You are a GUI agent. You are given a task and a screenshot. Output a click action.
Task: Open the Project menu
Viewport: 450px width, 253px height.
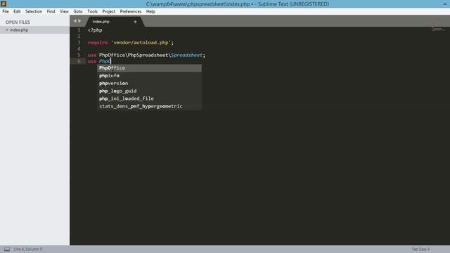109,11
